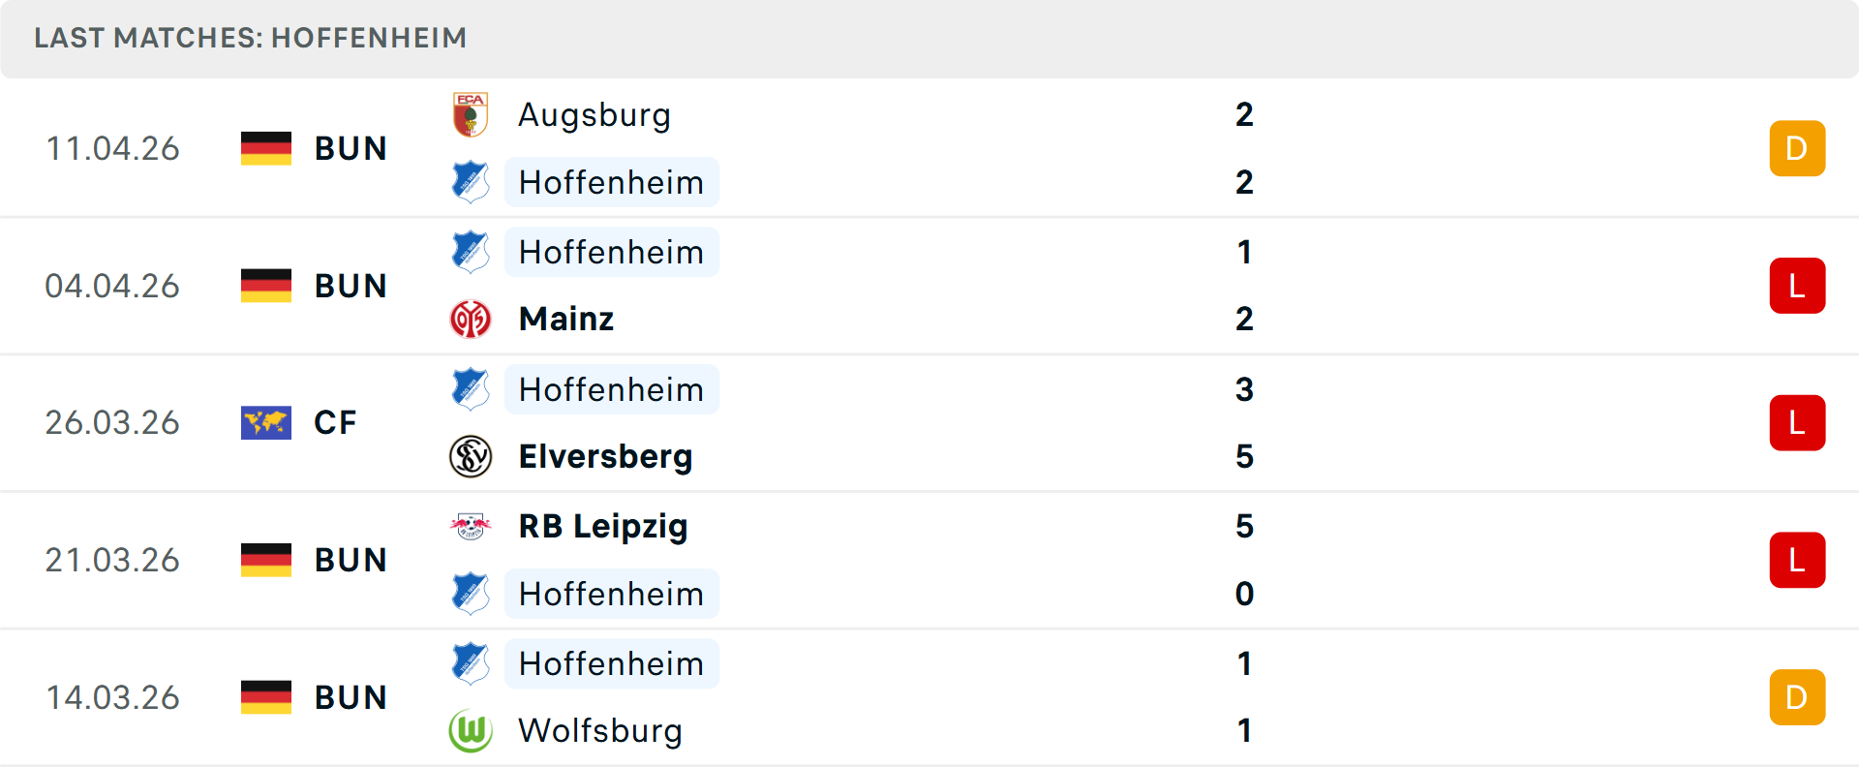Click the German flag beside the 11.04.26 match

[x=266, y=148]
